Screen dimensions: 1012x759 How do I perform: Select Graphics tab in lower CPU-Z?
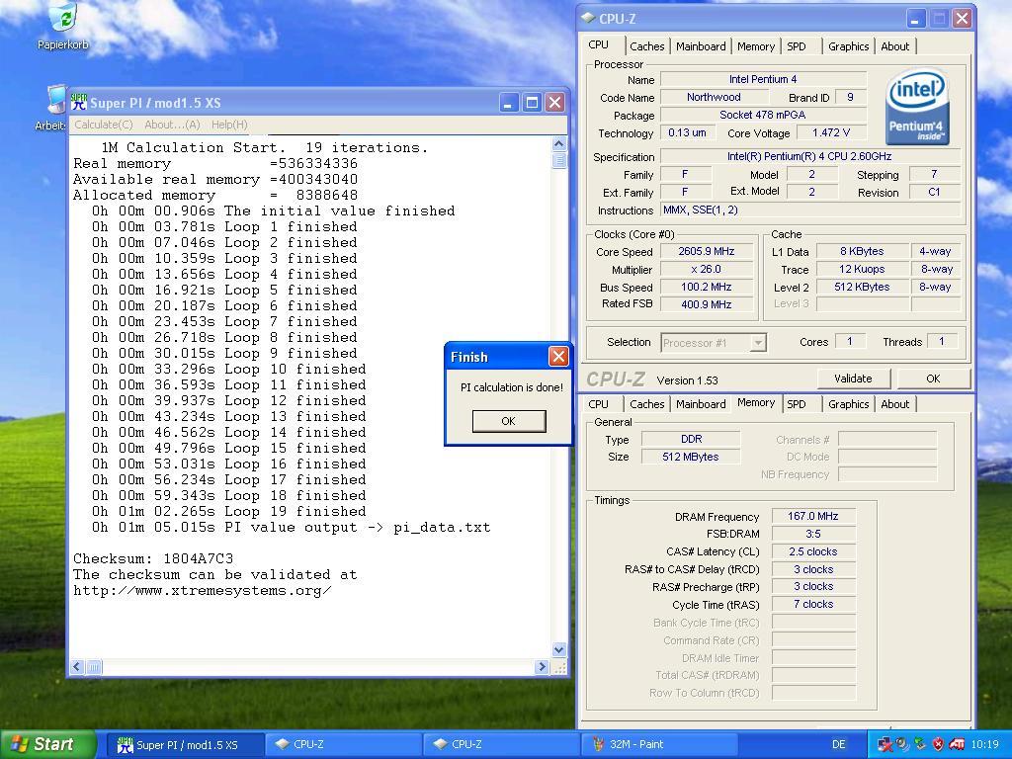pyautogui.click(x=848, y=404)
